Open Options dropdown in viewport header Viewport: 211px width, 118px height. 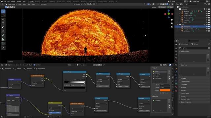(x=154, y=7)
